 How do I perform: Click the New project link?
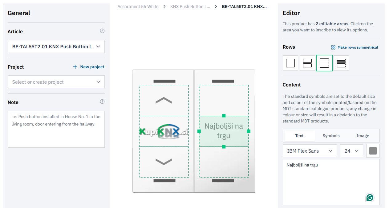92,67
